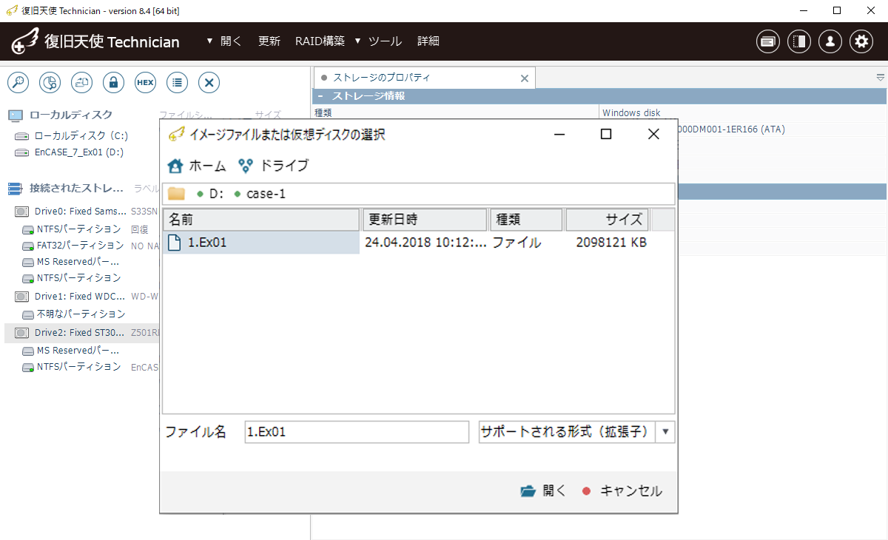Close the ストレージのプロパティ tab
The height and width of the screenshot is (540, 888).
[x=525, y=78]
